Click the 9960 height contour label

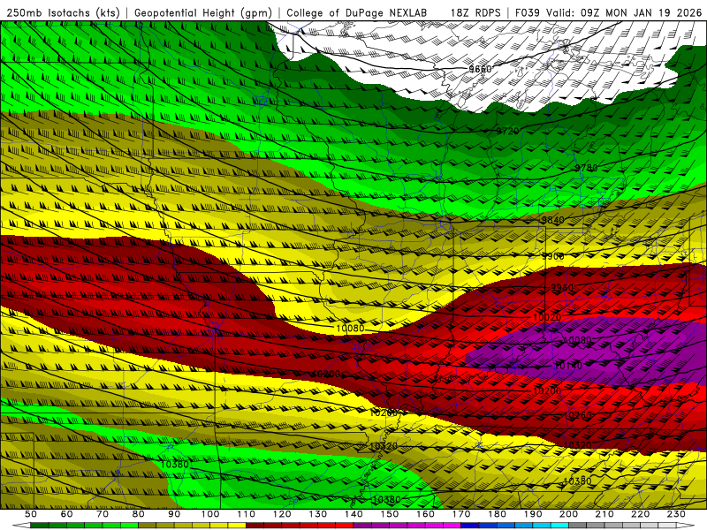(x=562, y=288)
